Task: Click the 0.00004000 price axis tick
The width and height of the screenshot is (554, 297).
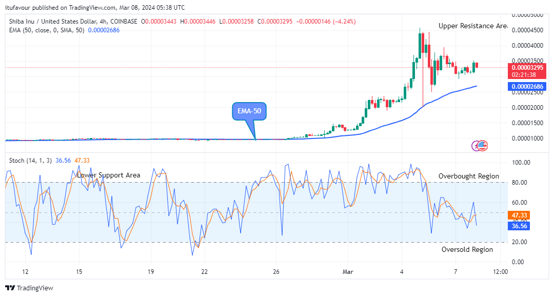Action: click(x=527, y=46)
